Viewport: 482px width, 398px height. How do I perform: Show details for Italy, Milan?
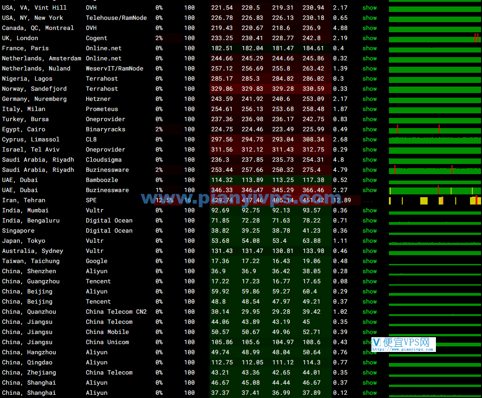tap(370, 109)
